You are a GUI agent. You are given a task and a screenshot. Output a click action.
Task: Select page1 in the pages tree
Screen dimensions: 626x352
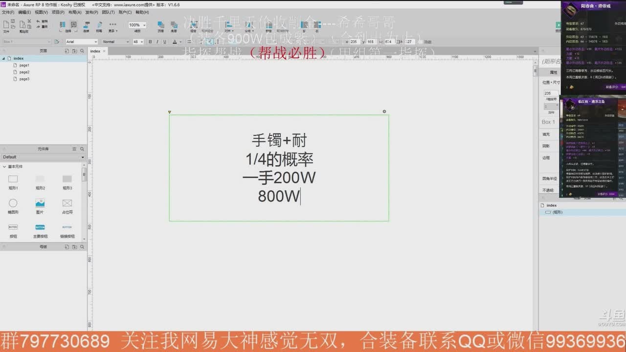24,65
